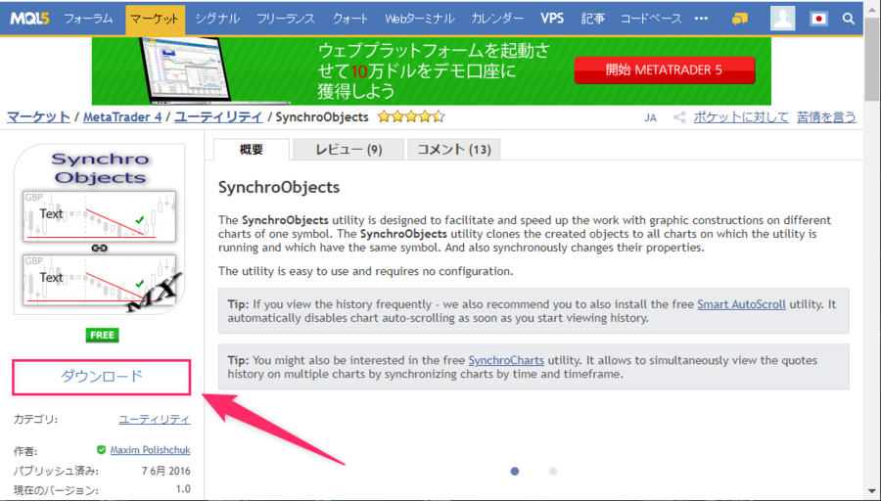
Task: Select マーケット in the top menu
Action: tap(155, 20)
